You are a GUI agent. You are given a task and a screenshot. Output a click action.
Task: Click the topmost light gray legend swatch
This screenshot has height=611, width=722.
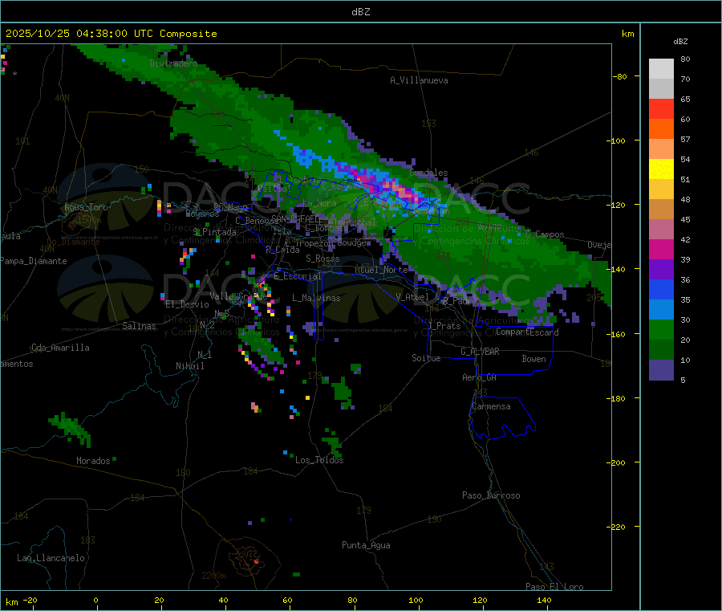point(661,68)
